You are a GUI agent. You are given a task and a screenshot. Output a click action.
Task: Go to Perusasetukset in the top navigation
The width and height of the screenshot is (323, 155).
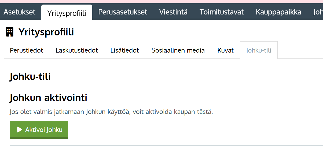click(x=123, y=12)
